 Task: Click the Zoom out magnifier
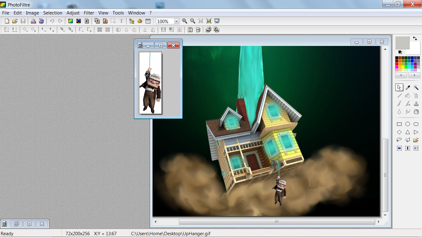(193, 21)
